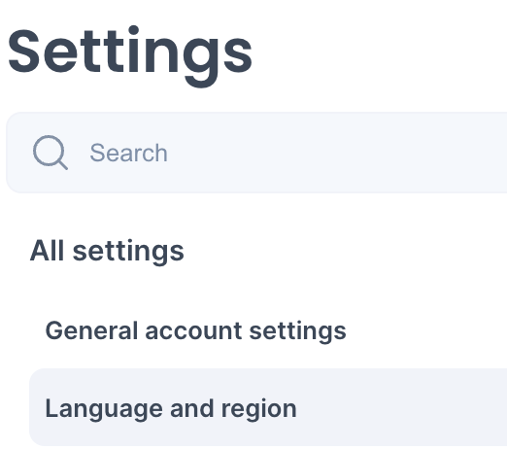Image resolution: width=507 pixels, height=449 pixels.
Task: Activate the settings search bar
Action: [x=256, y=153]
